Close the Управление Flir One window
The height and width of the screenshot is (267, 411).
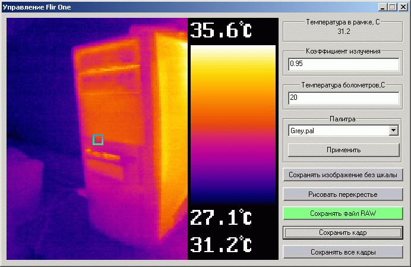coord(403,7)
